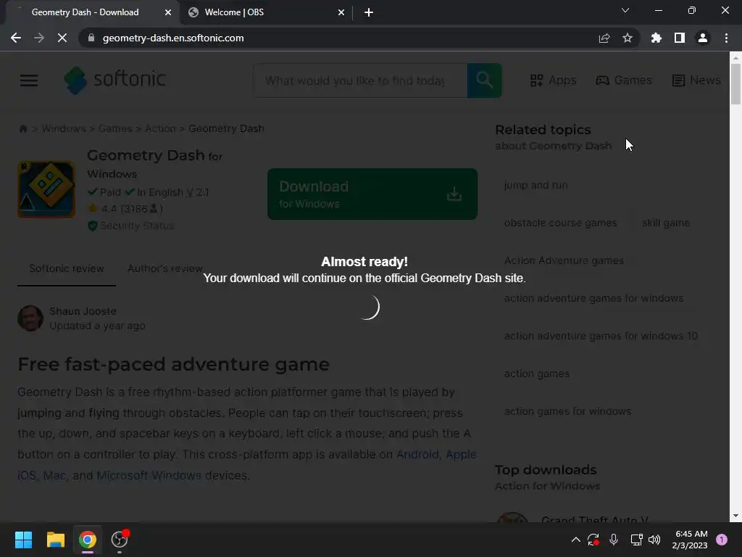Open the Microsoft Windows link
This screenshot has height=557, width=742.
coord(149,475)
